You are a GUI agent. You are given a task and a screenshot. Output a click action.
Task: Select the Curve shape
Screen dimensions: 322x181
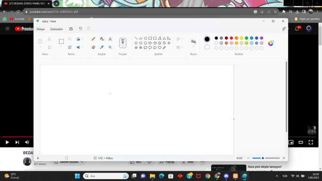click(140, 38)
